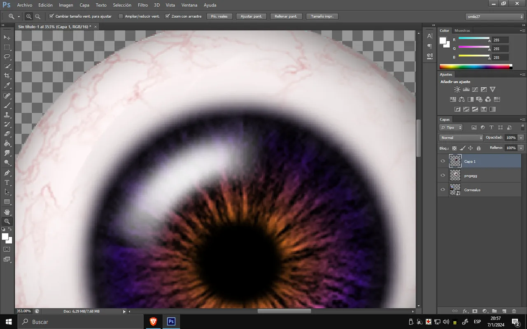Create a new layer
The height and width of the screenshot is (329, 527).
(504, 311)
